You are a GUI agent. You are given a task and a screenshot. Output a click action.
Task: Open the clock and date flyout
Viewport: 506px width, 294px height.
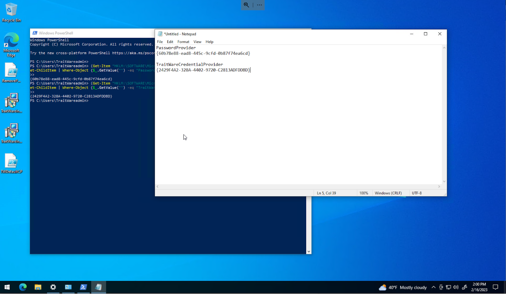click(x=479, y=287)
